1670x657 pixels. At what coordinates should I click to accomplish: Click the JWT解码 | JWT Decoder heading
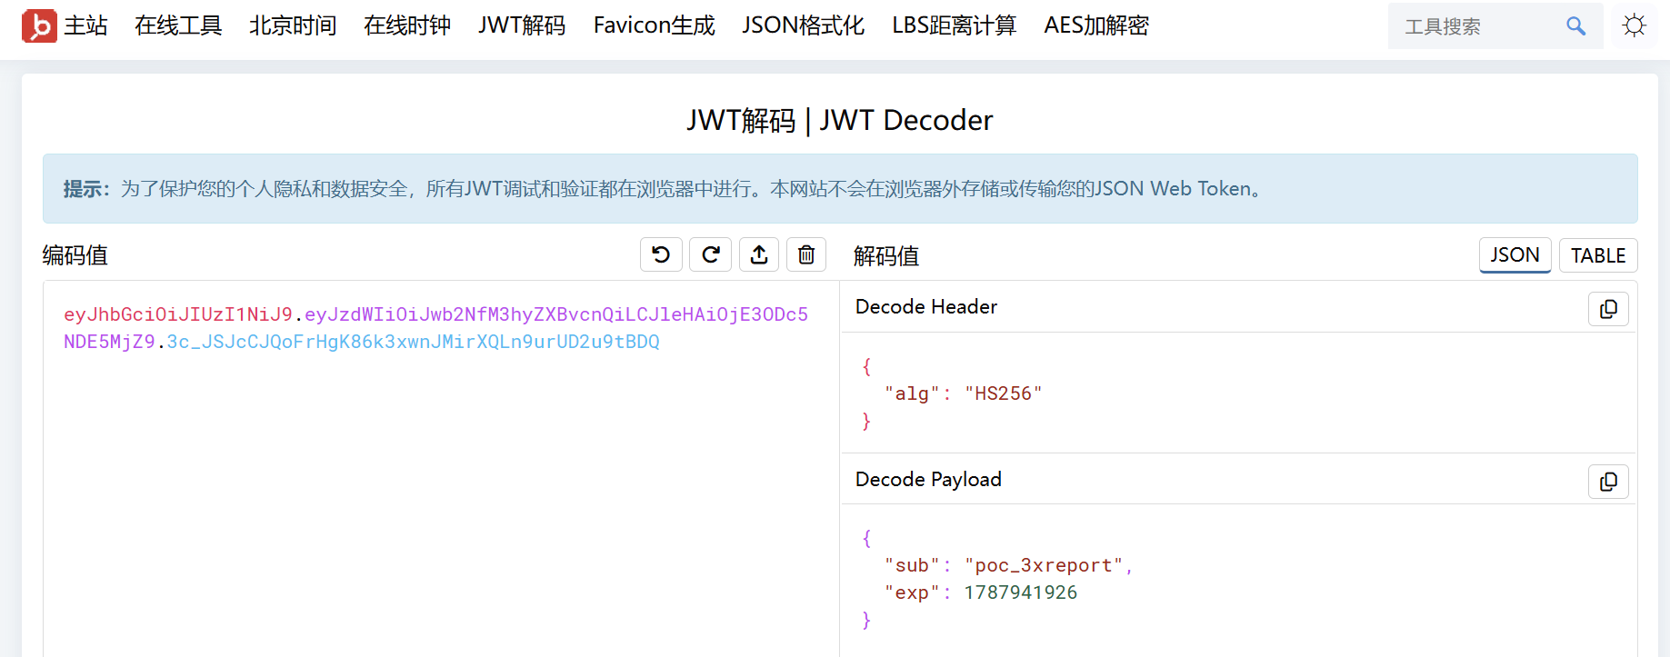point(840,120)
